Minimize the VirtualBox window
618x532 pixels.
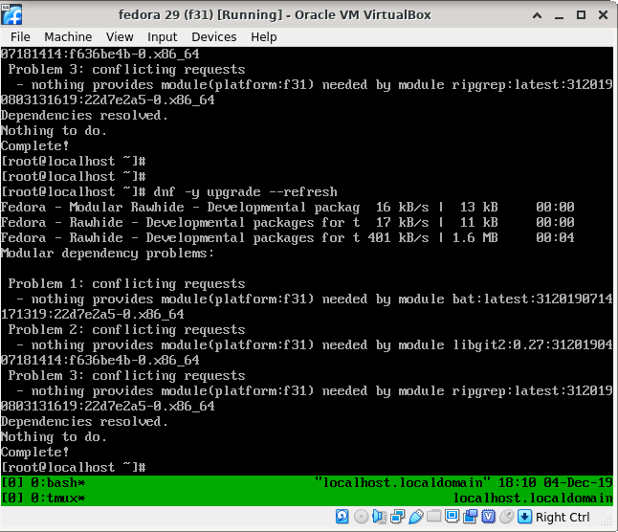pos(559,16)
